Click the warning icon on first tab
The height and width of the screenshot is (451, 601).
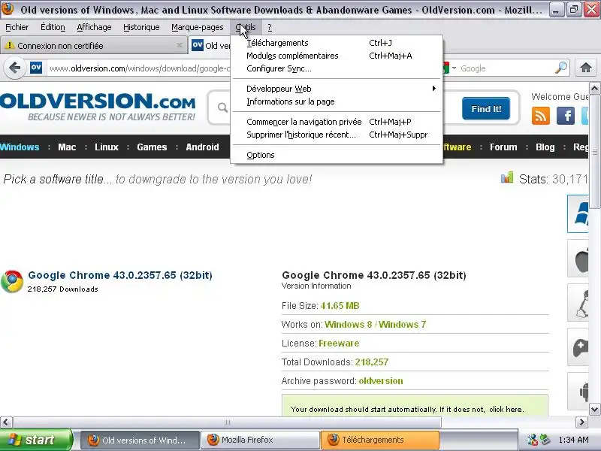coord(9,45)
